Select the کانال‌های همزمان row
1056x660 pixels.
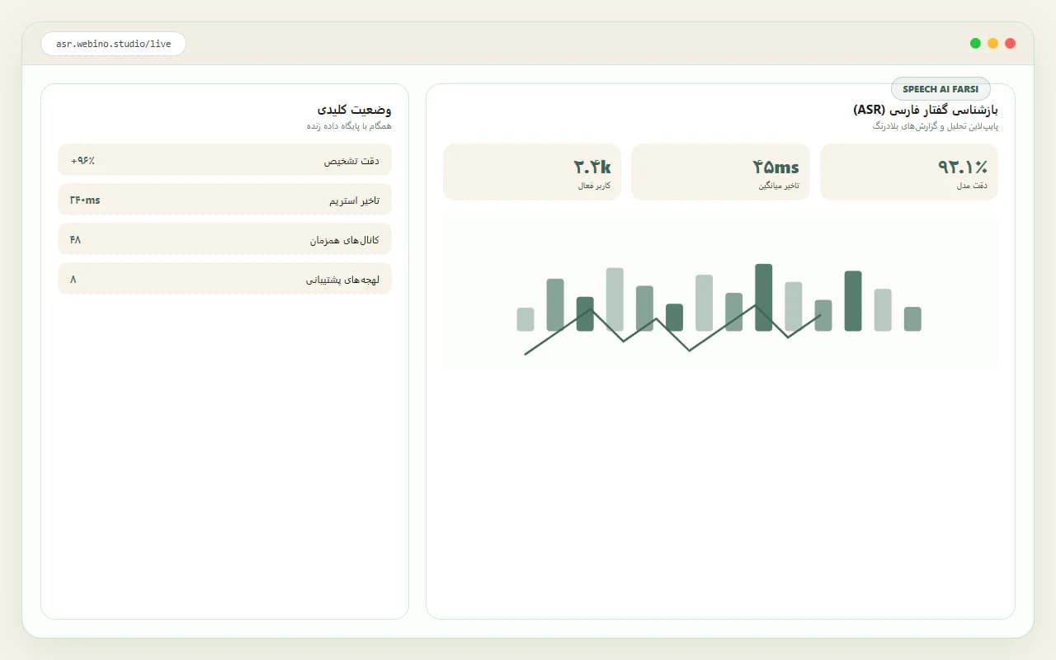[x=224, y=239]
